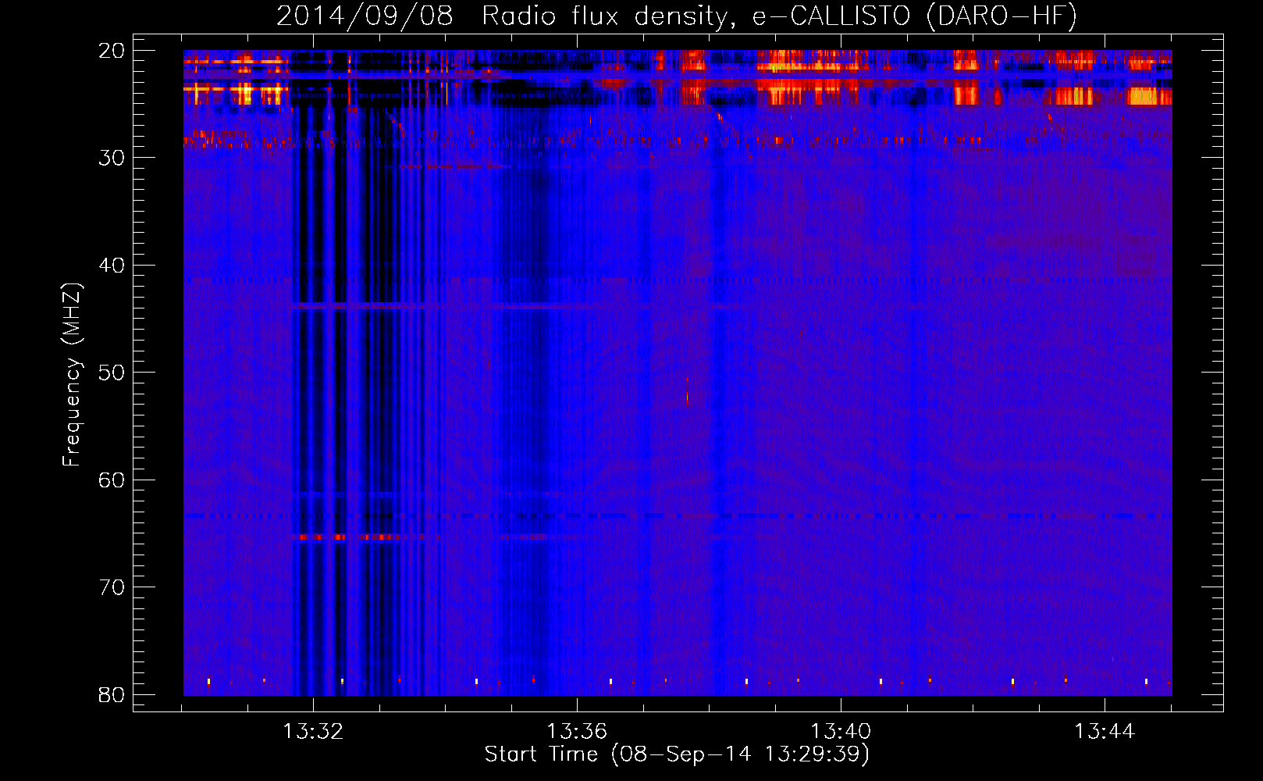The image size is (1263, 781).
Task: Click the 70 frequency axis label
Action: point(112,587)
